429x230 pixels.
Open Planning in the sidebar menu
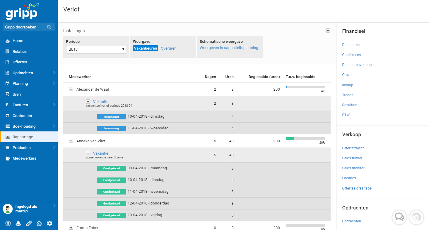click(x=20, y=84)
